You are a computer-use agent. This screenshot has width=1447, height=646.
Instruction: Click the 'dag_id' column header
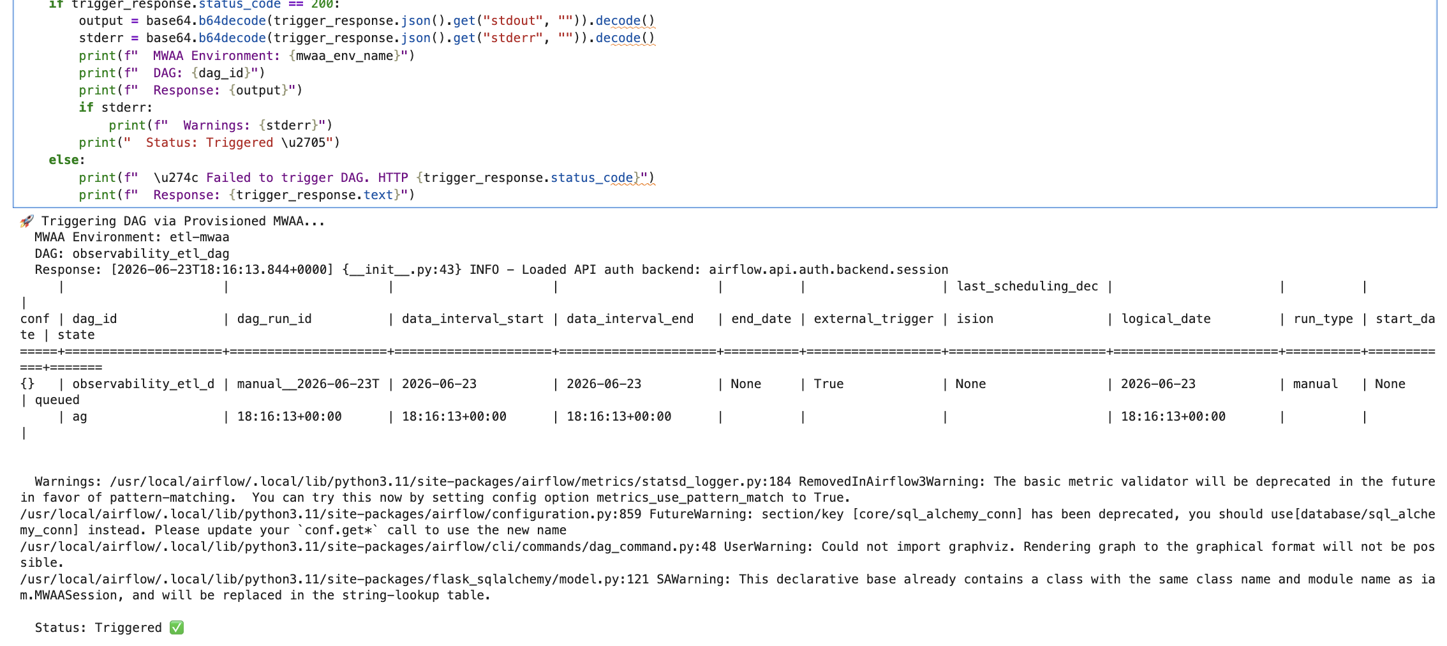pyautogui.click(x=94, y=319)
